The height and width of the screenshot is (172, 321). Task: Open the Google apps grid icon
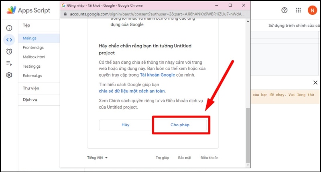point(298,10)
